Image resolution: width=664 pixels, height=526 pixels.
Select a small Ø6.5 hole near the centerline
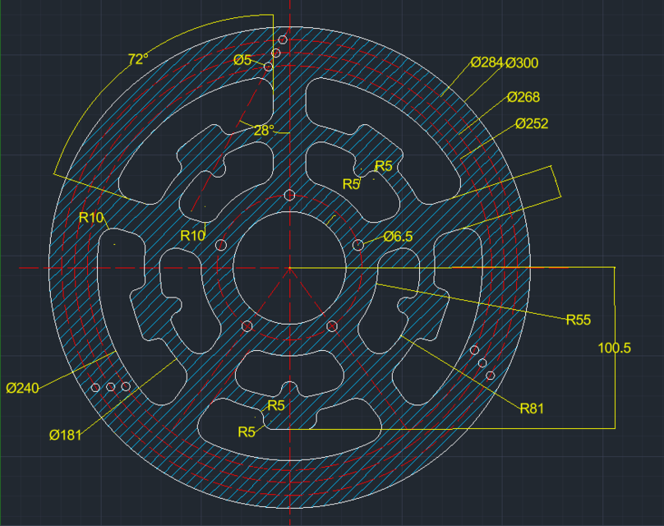(289, 196)
